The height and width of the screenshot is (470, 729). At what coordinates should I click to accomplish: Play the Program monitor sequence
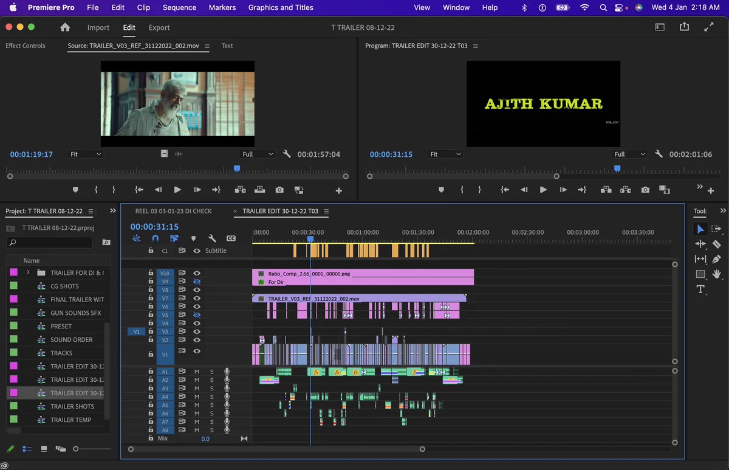(x=543, y=190)
